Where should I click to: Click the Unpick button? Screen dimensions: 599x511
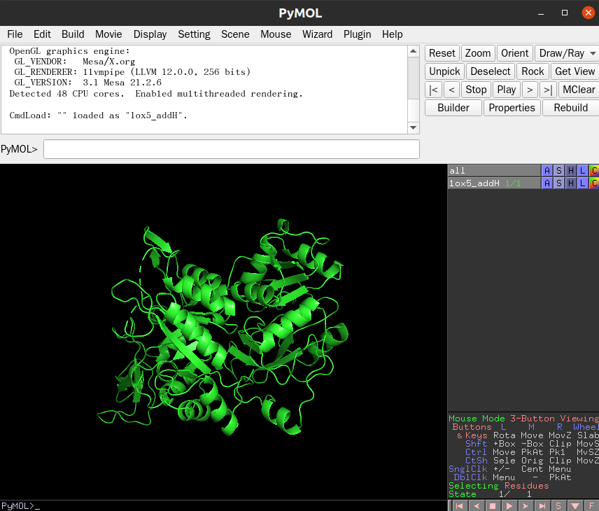(x=444, y=71)
